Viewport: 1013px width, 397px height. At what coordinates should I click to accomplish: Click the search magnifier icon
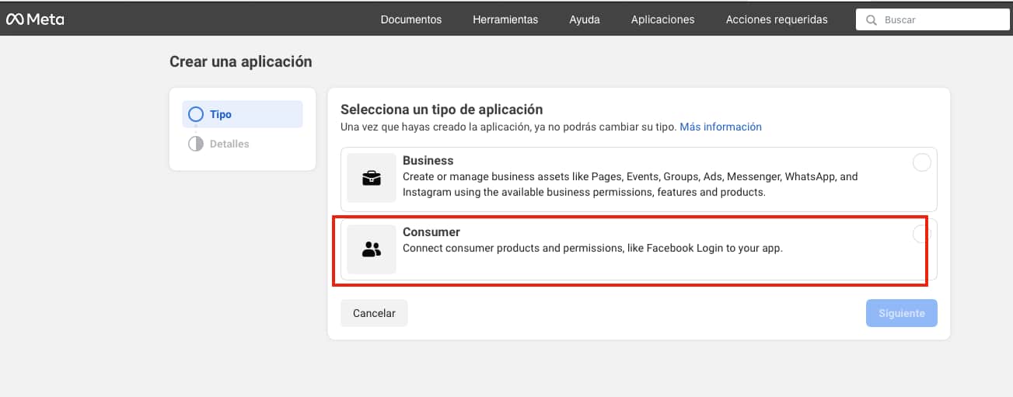tap(872, 19)
